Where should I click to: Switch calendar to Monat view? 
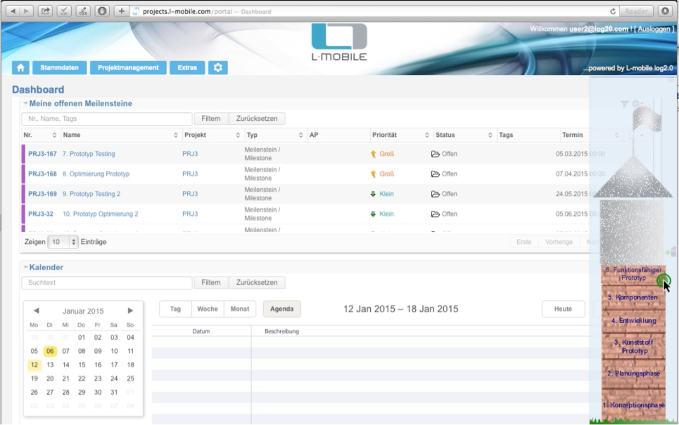pyautogui.click(x=239, y=309)
